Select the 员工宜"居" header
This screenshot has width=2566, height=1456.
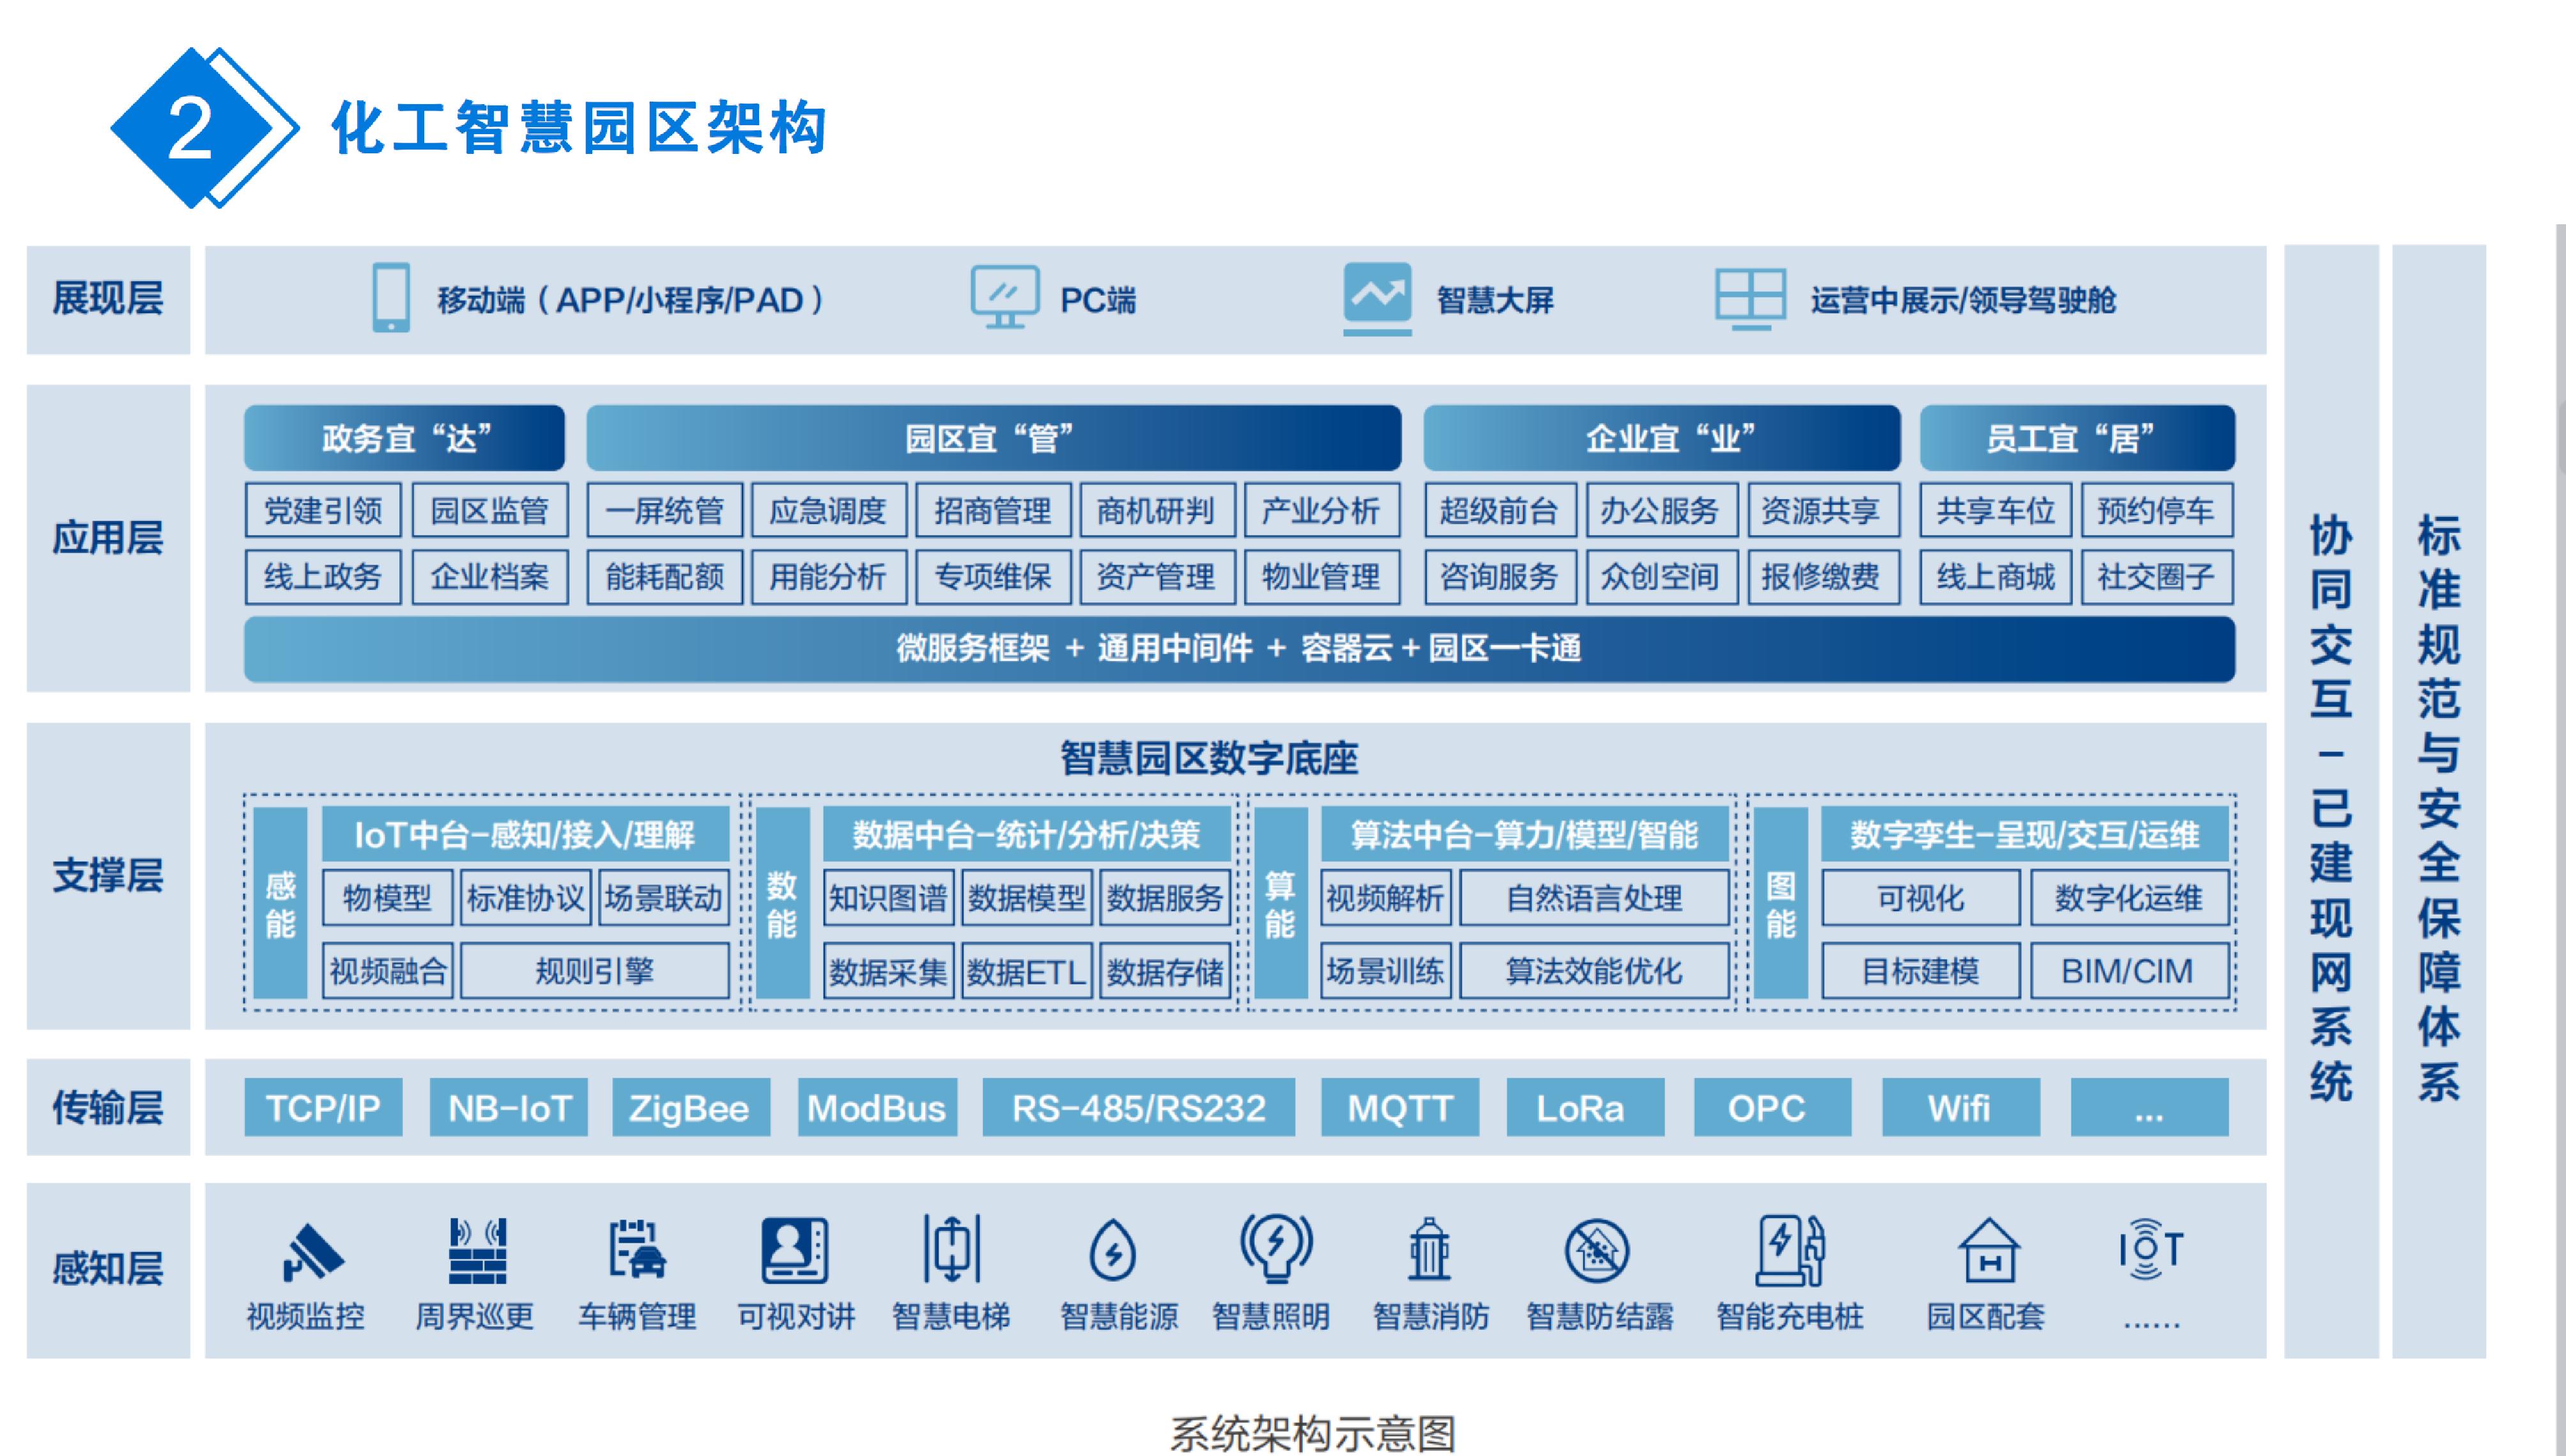coord(2078,438)
